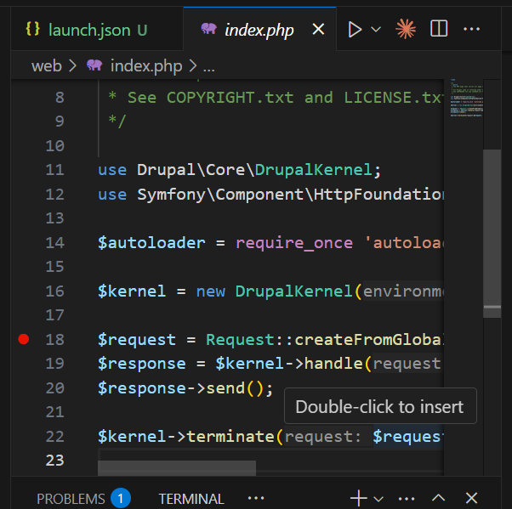
Task: Close the bottom panel
Action: [x=471, y=498]
